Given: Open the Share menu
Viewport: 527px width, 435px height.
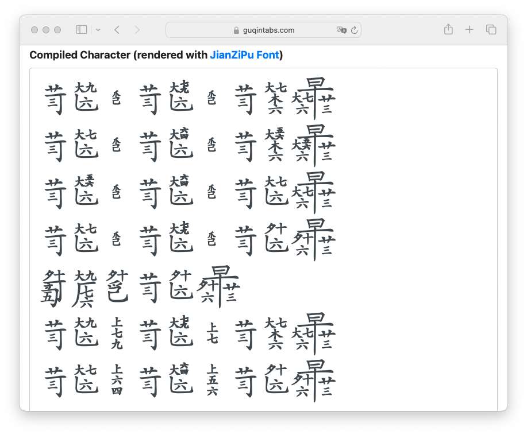Looking at the screenshot, I should (448, 29).
